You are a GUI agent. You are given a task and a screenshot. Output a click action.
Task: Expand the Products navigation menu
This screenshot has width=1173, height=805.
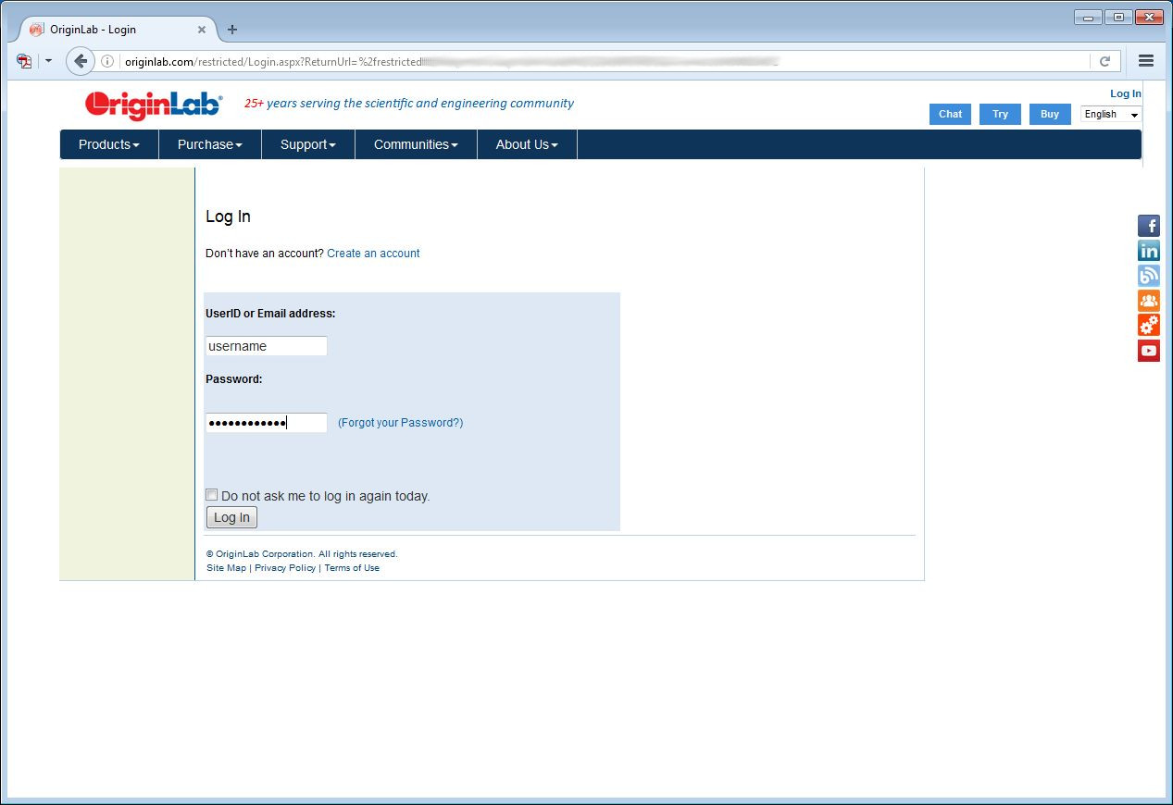(x=108, y=144)
